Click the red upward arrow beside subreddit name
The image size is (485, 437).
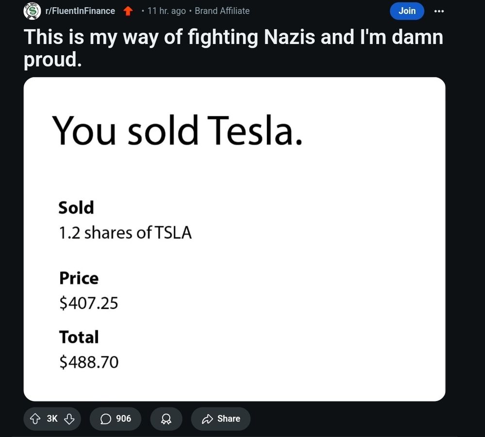(128, 11)
